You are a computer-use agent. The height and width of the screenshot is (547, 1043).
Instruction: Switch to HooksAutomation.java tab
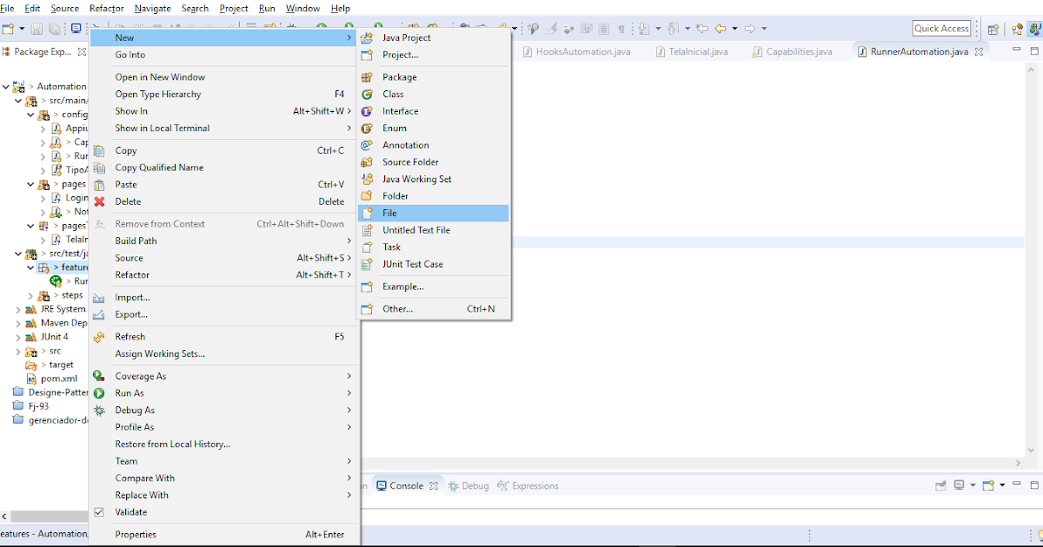[x=575, y=51]
